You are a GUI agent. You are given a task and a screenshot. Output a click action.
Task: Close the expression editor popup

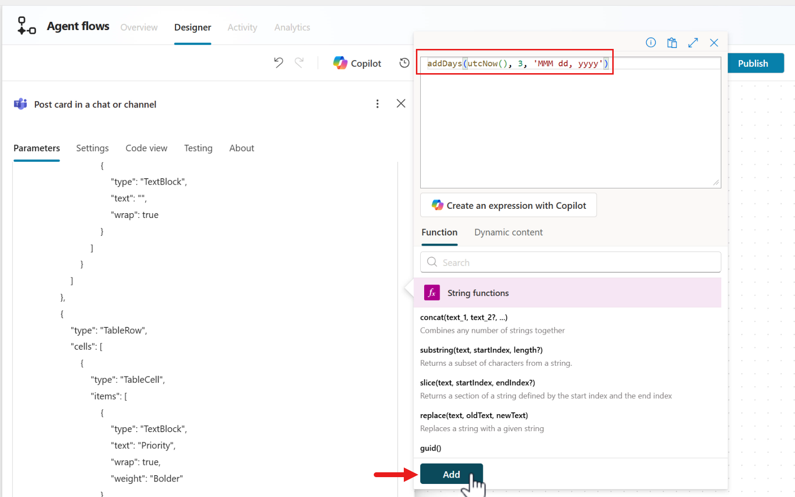coord(714,43)
